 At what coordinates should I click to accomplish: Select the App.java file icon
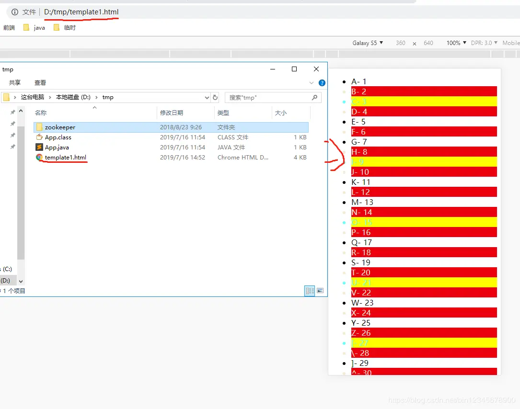pyautogui.click(x=39, y=147)
